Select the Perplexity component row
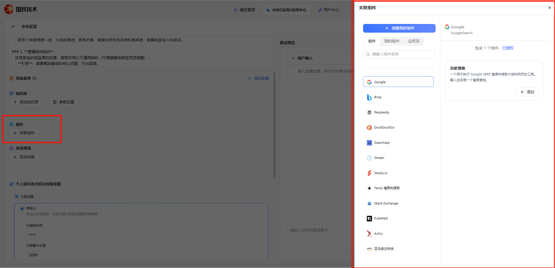The image size is (555, 268). coord(398,113)
